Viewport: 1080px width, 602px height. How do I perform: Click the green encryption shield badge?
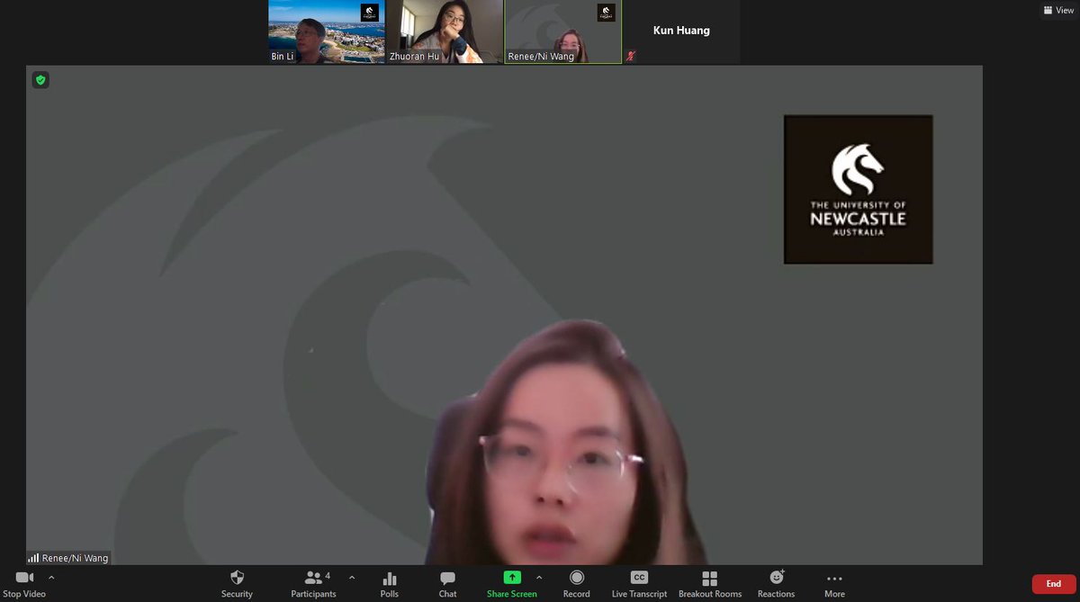(40, 80)
